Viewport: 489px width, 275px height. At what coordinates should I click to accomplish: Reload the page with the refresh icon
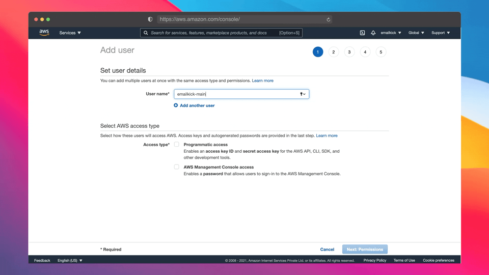328,19
